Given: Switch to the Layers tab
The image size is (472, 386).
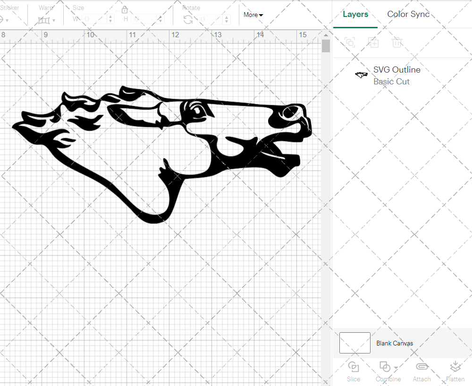Looking at the screenshot, I should click(355, 14).
